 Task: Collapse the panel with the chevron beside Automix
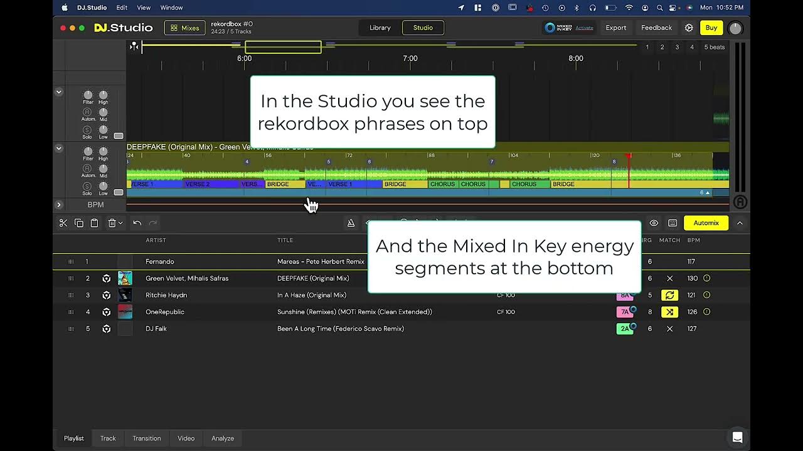pos(740,223)
